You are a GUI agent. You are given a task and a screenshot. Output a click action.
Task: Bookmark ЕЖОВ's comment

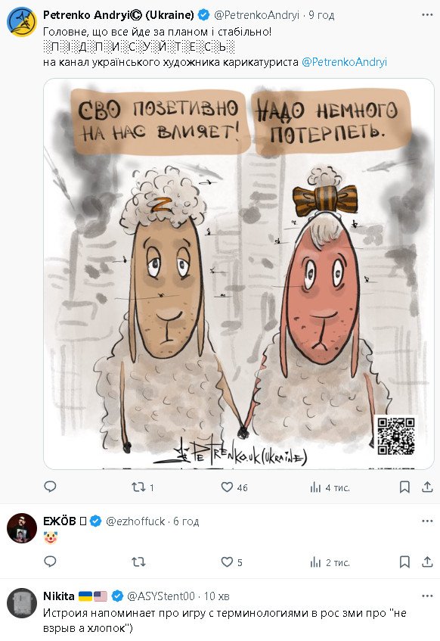pos(404,562)
